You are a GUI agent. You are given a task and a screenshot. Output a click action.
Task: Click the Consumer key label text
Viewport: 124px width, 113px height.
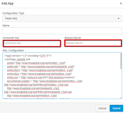pos(11,38)
